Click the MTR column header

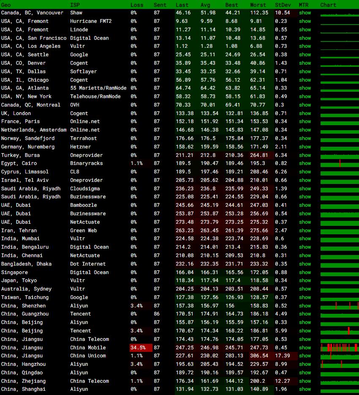click(303, 5)
